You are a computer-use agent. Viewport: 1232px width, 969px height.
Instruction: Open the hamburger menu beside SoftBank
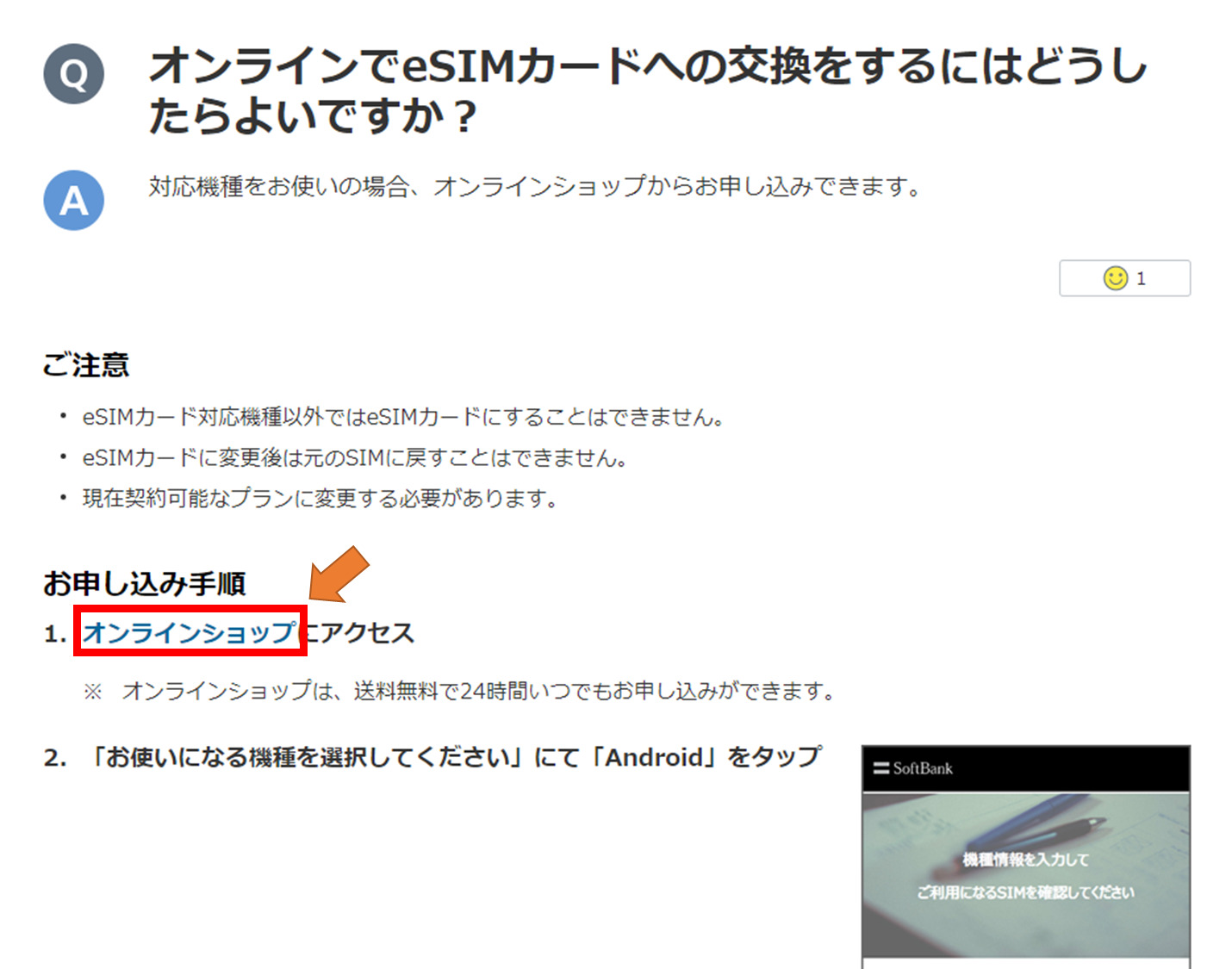pyautogui.click(x=880, y=768)
